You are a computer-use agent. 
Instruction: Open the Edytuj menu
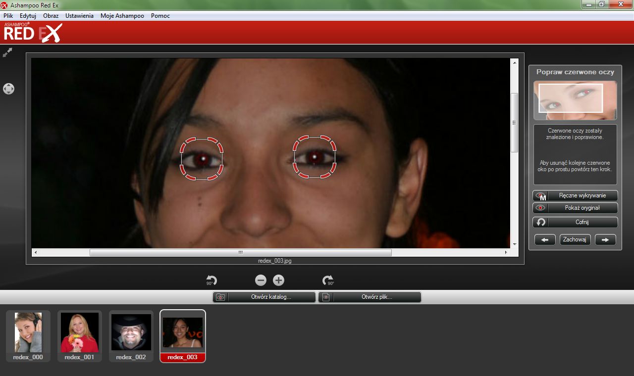pyautogui.click(x=28, y=16)
